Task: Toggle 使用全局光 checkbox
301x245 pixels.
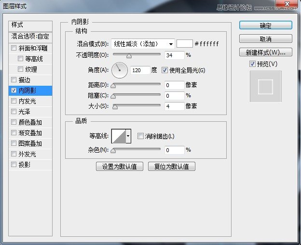Action: pyautogui.click(x=164, y=70)
